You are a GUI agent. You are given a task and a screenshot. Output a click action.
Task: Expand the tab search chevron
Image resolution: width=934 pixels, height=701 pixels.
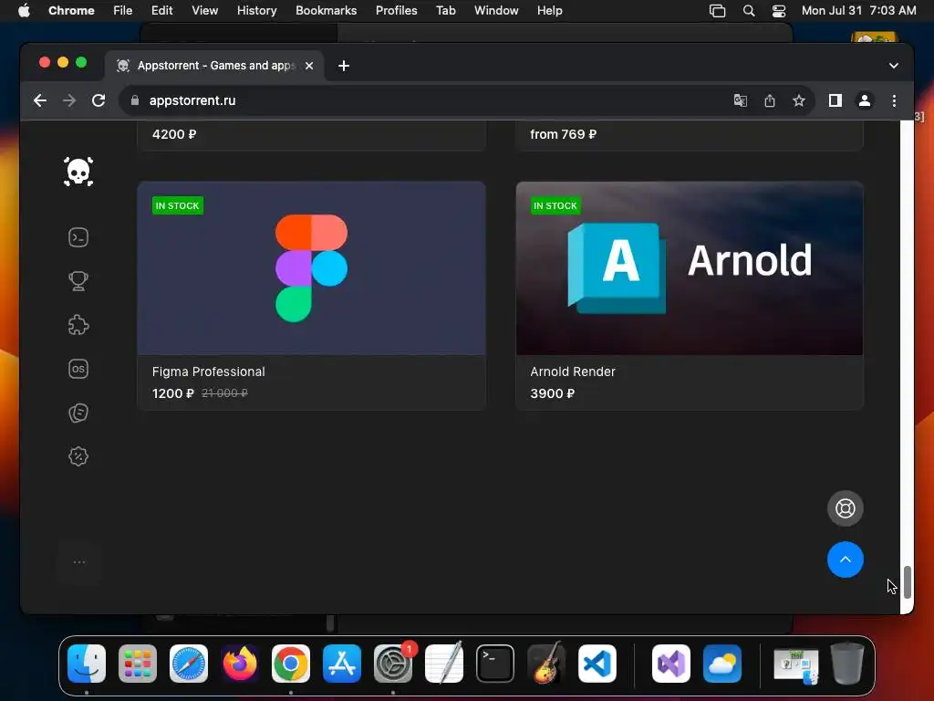(x=894, y=66)
